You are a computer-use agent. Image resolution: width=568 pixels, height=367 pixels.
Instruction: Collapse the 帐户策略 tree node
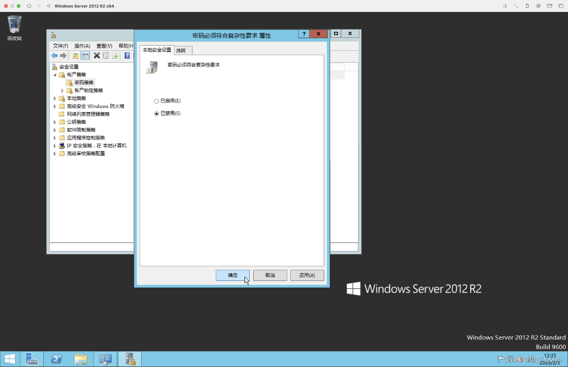point(55,75)
